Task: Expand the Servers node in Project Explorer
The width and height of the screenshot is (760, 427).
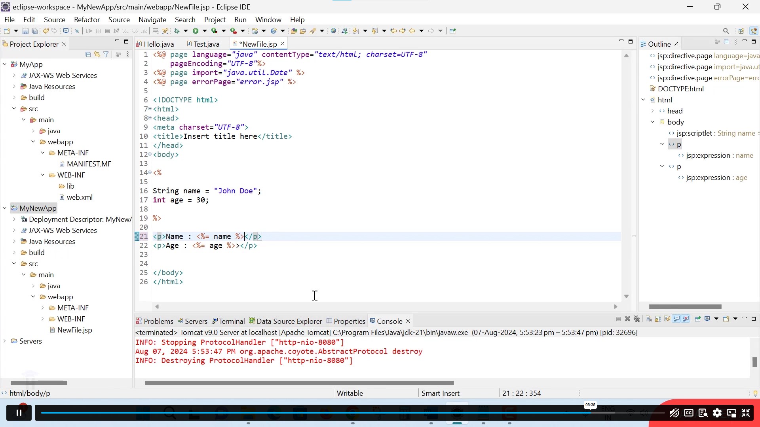Action: click(x=5, y=341)
